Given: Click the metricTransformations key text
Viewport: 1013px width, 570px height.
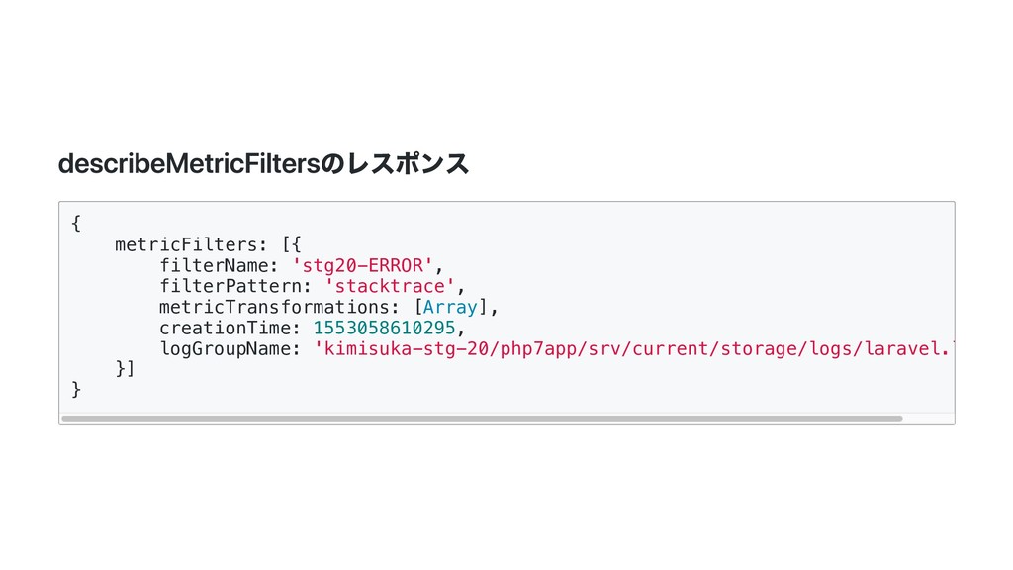Looking at the screenshot, I should click(x=274, y=307).
